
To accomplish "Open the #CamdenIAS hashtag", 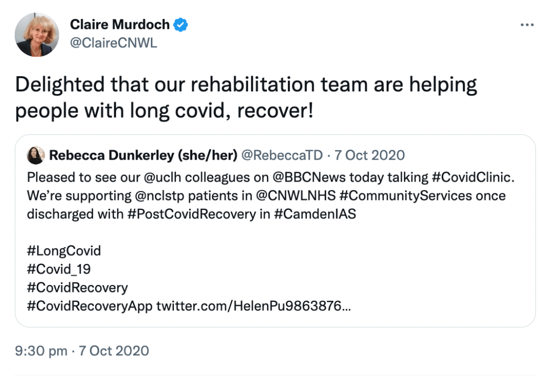I will (315, 215).
